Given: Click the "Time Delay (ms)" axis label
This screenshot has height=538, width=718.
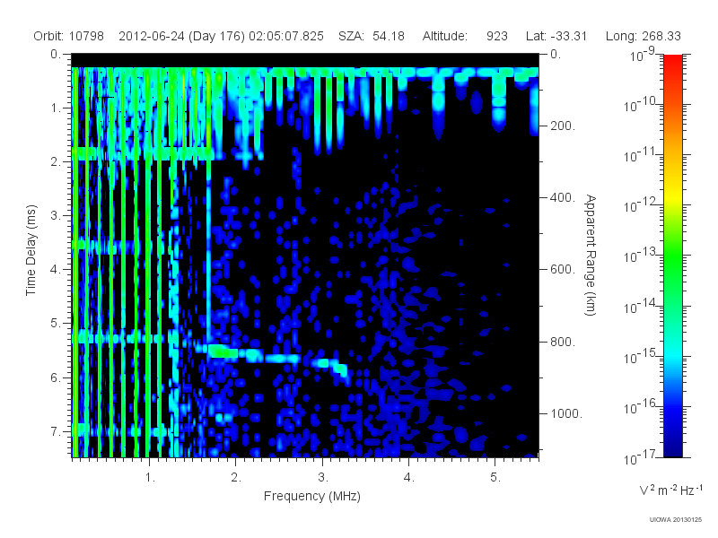Looking at the screenshot, I should pos(31,250).
